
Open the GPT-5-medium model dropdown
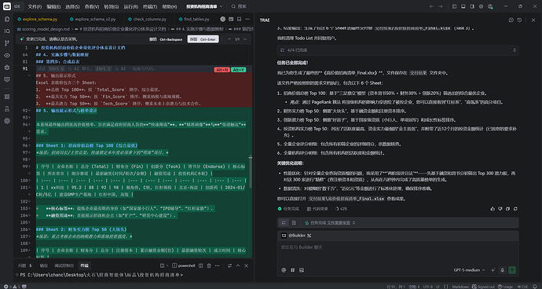pos(470,270)
